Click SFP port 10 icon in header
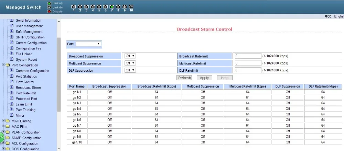This screenshot has height=151, width=344. 131,7
